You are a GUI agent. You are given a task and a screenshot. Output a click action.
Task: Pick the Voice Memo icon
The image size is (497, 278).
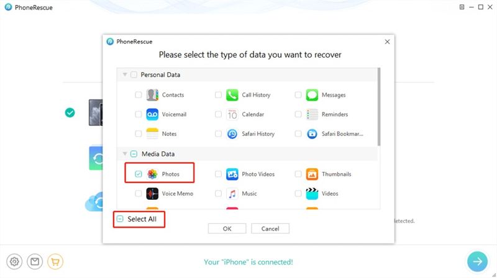[152, 194]
